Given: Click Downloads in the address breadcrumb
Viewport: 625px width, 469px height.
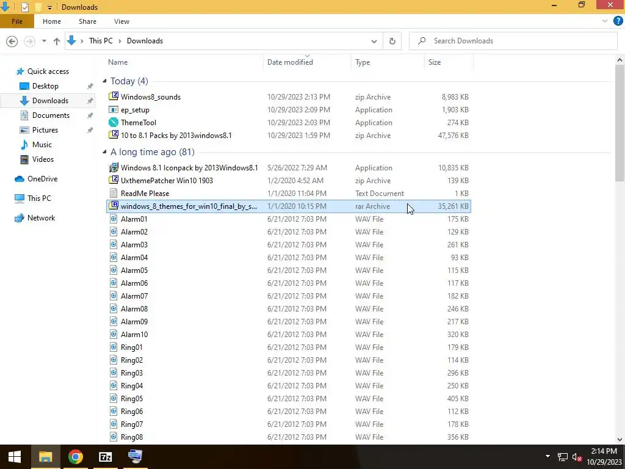Looking at the screenshot, I should pos(145,41).
